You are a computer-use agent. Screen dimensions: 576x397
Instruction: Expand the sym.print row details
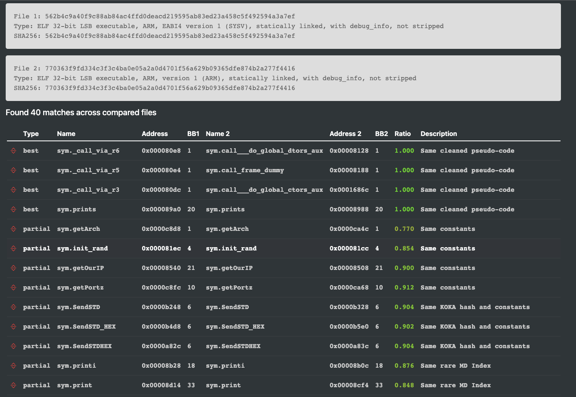[13, 385]
